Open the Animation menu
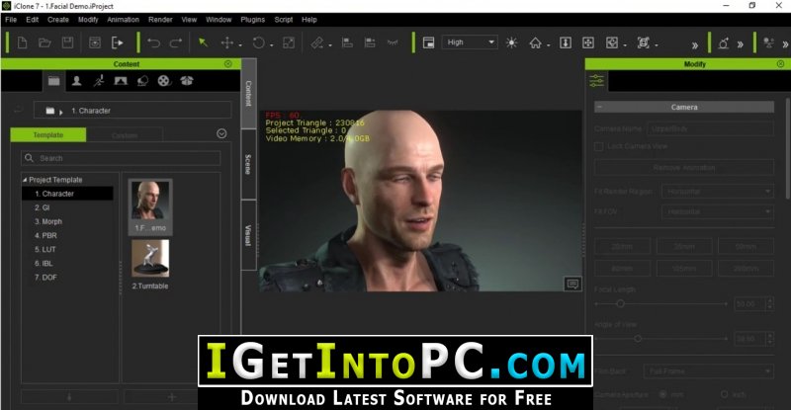791x410 pixels. coord(123,20)
